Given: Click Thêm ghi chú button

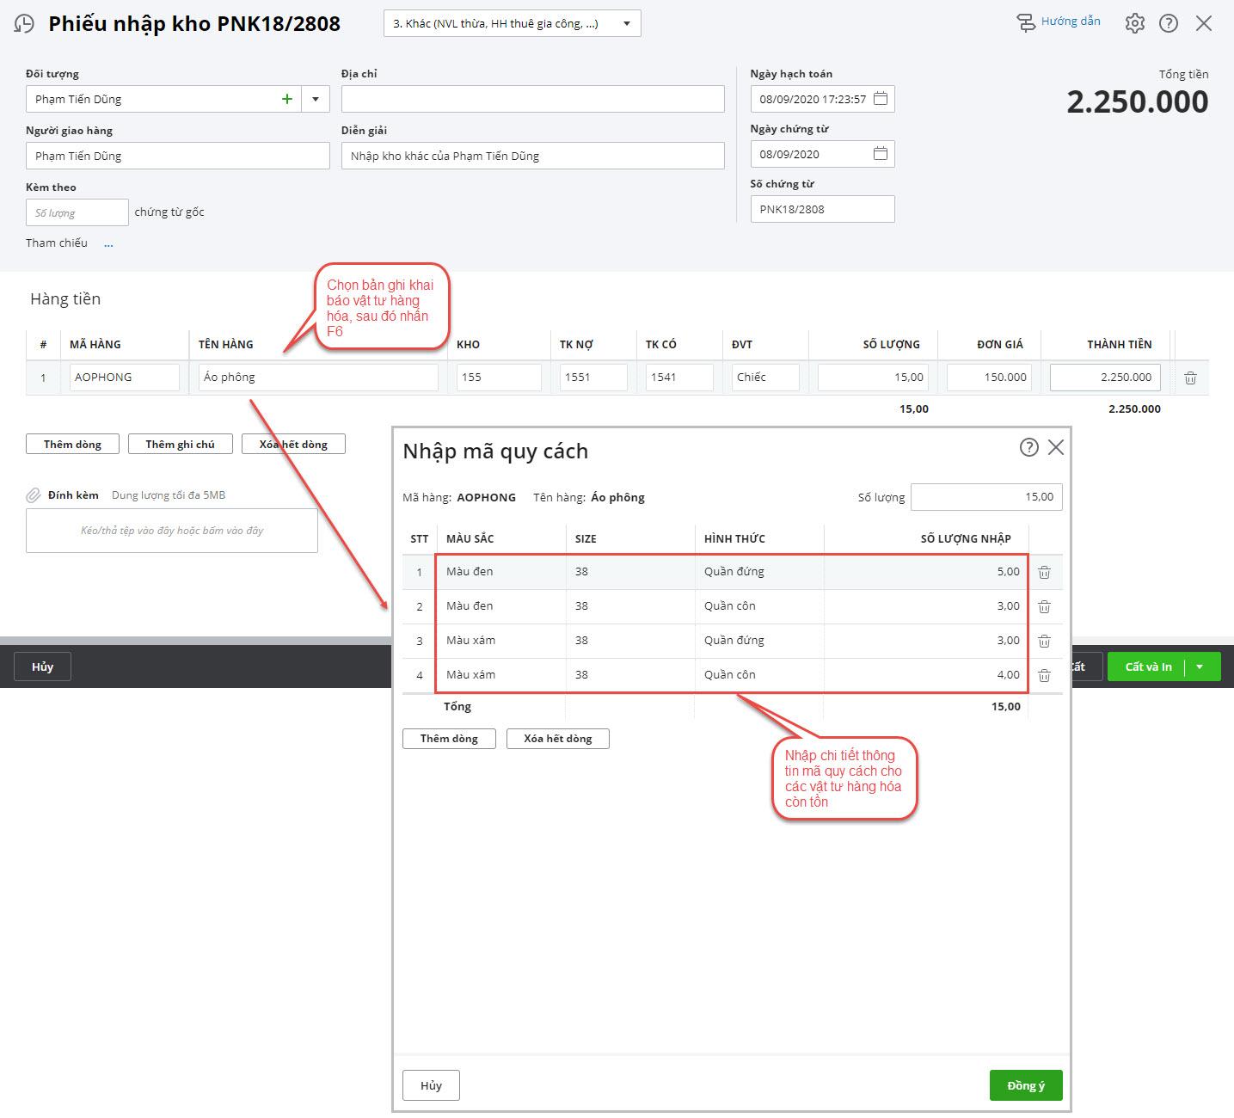Looking at the screenshot, I should (180, 444).
